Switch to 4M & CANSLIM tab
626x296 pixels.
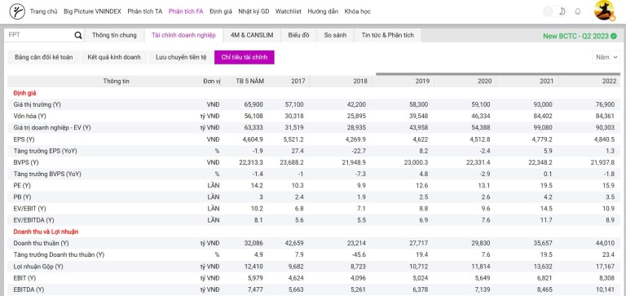coord(252,35)
